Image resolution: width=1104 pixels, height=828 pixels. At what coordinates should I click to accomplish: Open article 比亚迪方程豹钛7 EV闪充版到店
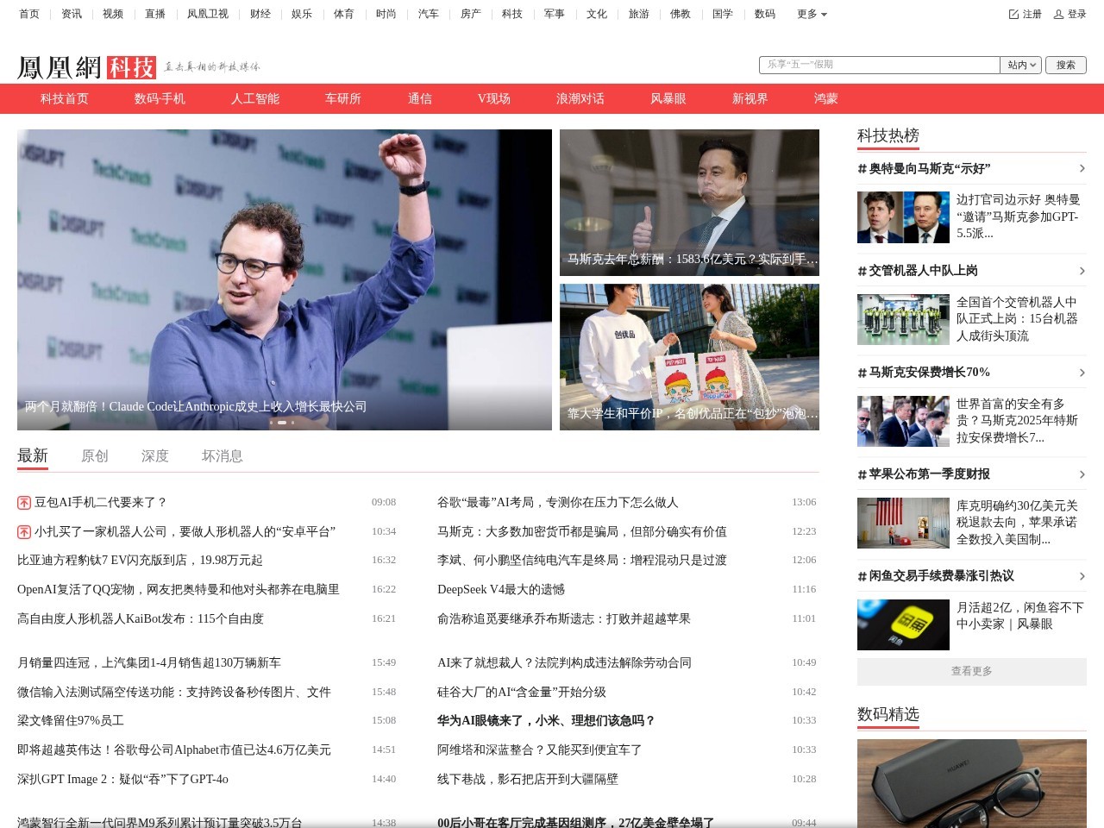click(140, 561)
